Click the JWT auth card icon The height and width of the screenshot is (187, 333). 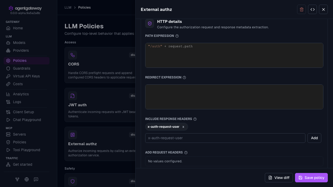click(x=73, y=96)
